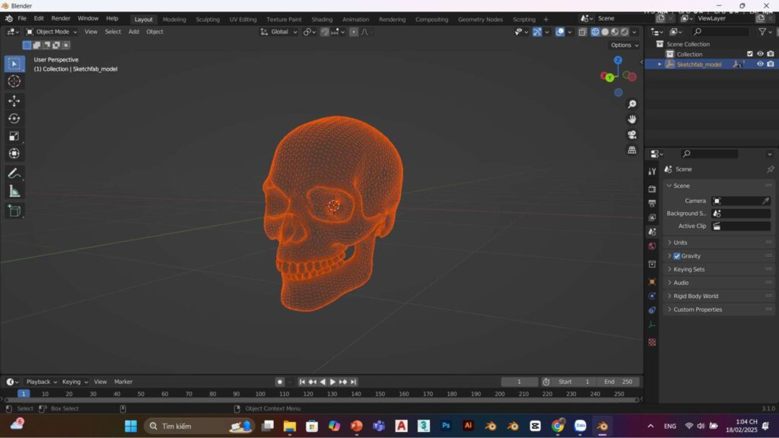Open the Render menu
This screenshot has height=438, width=779.
click(x=61, y=18)
